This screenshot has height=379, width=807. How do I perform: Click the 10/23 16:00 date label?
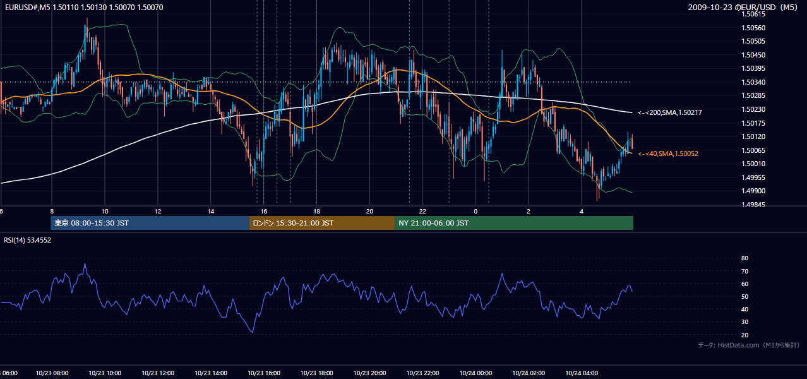tap(263, 373)
